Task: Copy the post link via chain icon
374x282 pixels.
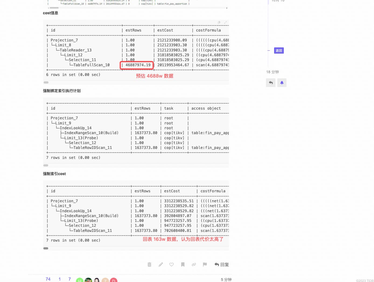Action: 194,264
